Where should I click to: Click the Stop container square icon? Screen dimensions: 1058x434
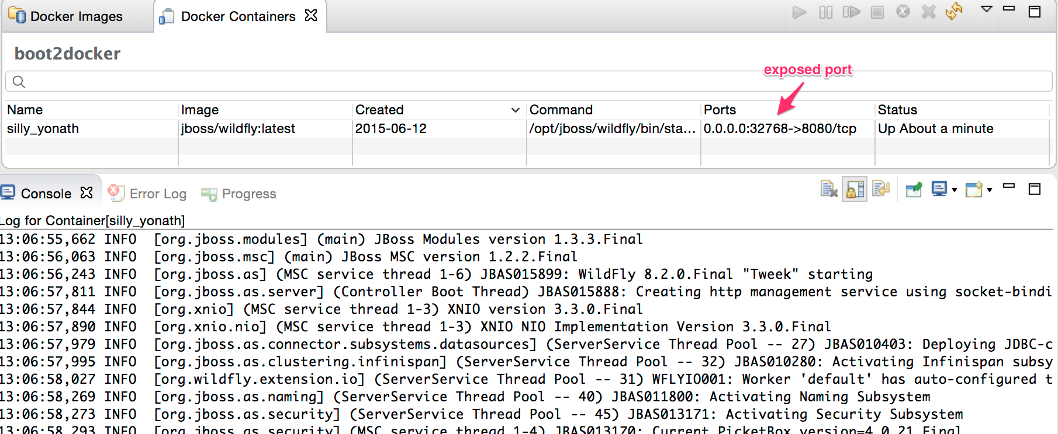click(x=877, y=12)
